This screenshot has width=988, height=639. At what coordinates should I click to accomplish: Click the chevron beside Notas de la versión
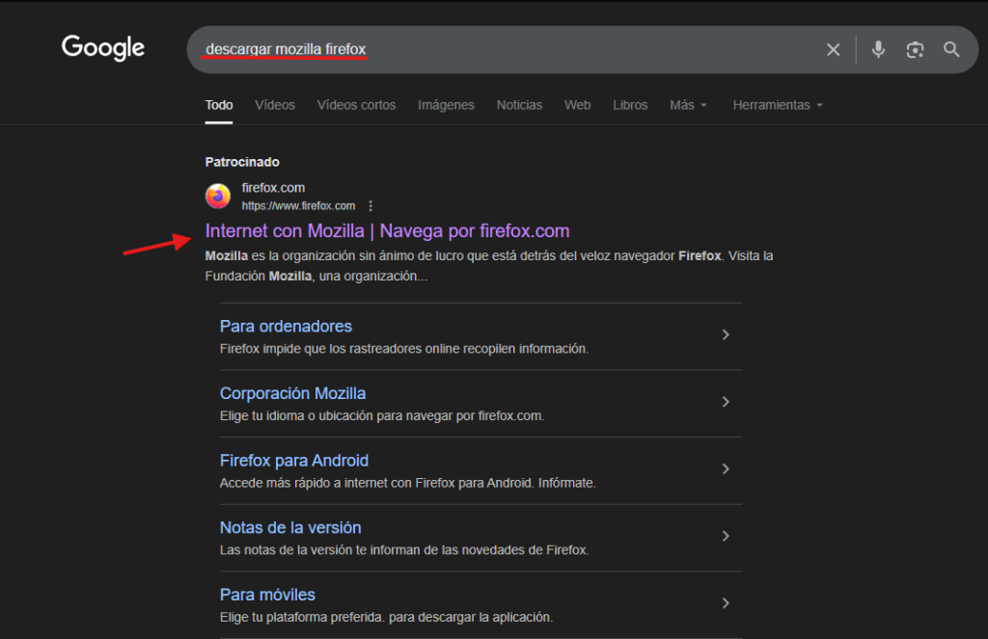[x=726, y=536]
